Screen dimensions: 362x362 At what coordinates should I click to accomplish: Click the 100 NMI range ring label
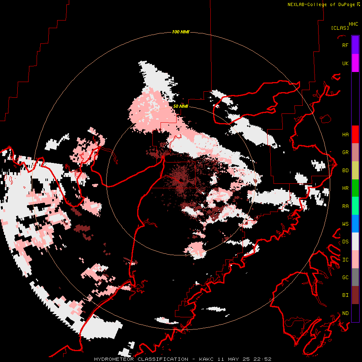[181, 32]
